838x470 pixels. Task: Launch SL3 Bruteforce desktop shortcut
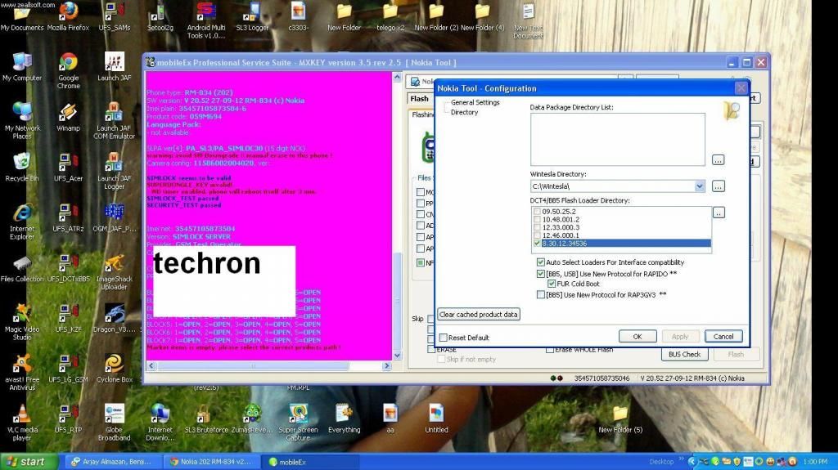click(x=206, y=414)
